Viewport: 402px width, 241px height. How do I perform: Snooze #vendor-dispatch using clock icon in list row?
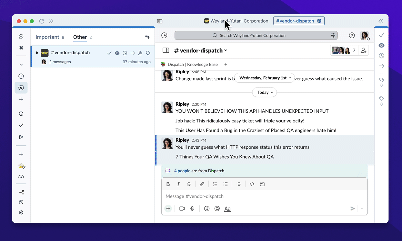click(x=125, y=53)
